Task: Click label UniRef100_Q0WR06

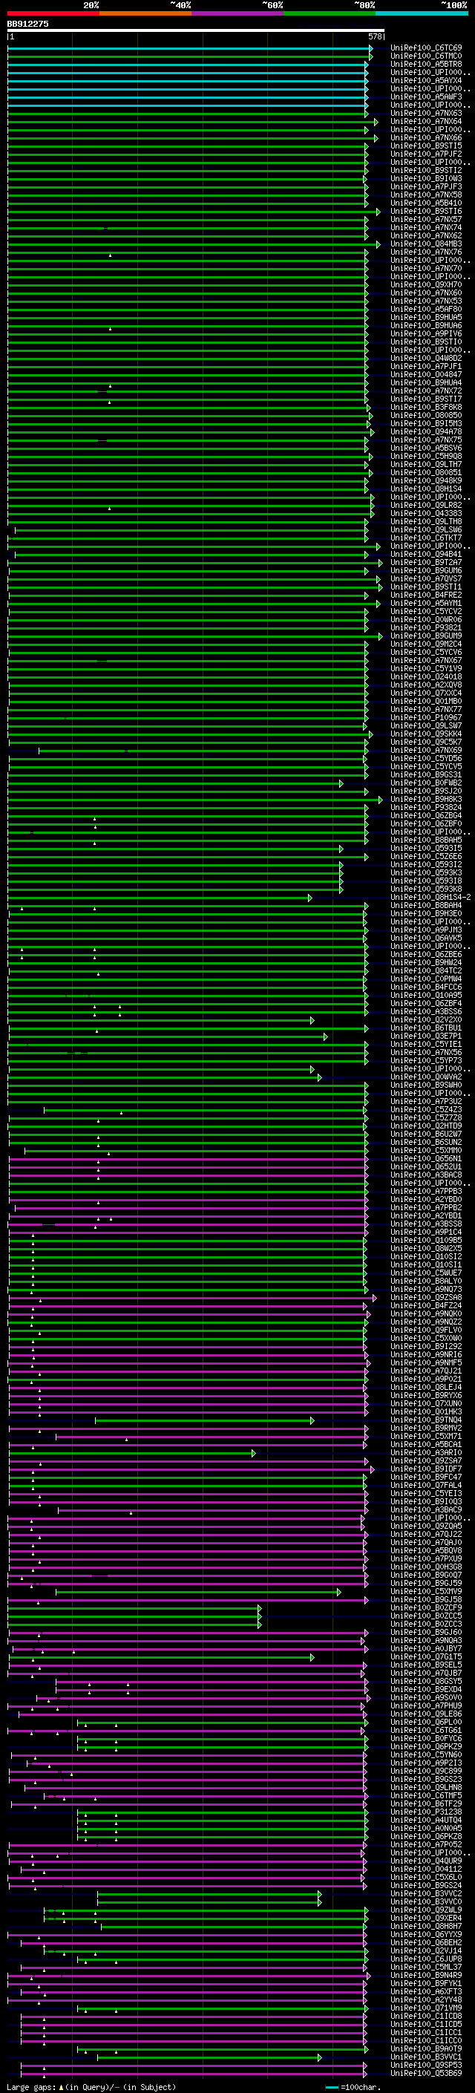Action: [x=426, y=620]
